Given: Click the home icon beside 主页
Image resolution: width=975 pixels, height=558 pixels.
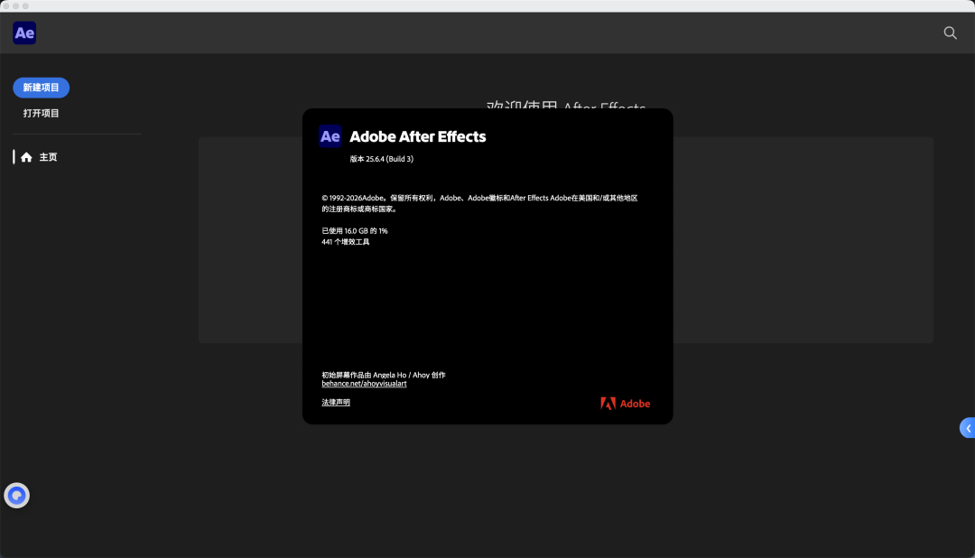Looking at the screenshot, I should [x=26, y=157].
